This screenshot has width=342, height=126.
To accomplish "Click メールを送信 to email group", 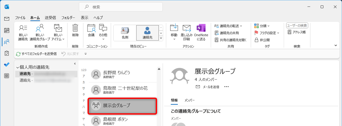I will click(207, 87).
